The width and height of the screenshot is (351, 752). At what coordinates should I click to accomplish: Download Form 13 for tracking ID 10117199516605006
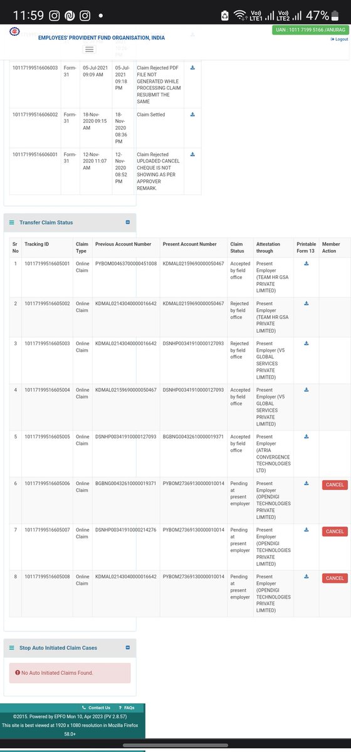pos(306,483)
